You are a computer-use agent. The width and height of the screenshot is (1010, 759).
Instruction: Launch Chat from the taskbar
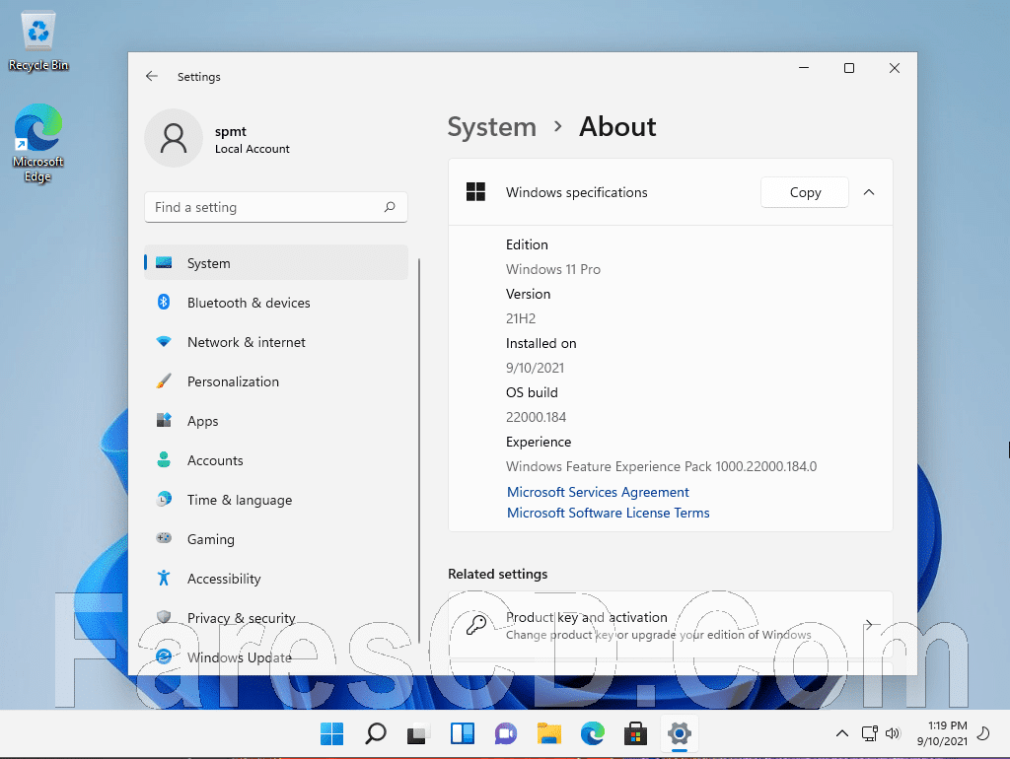tap(506, 733)
